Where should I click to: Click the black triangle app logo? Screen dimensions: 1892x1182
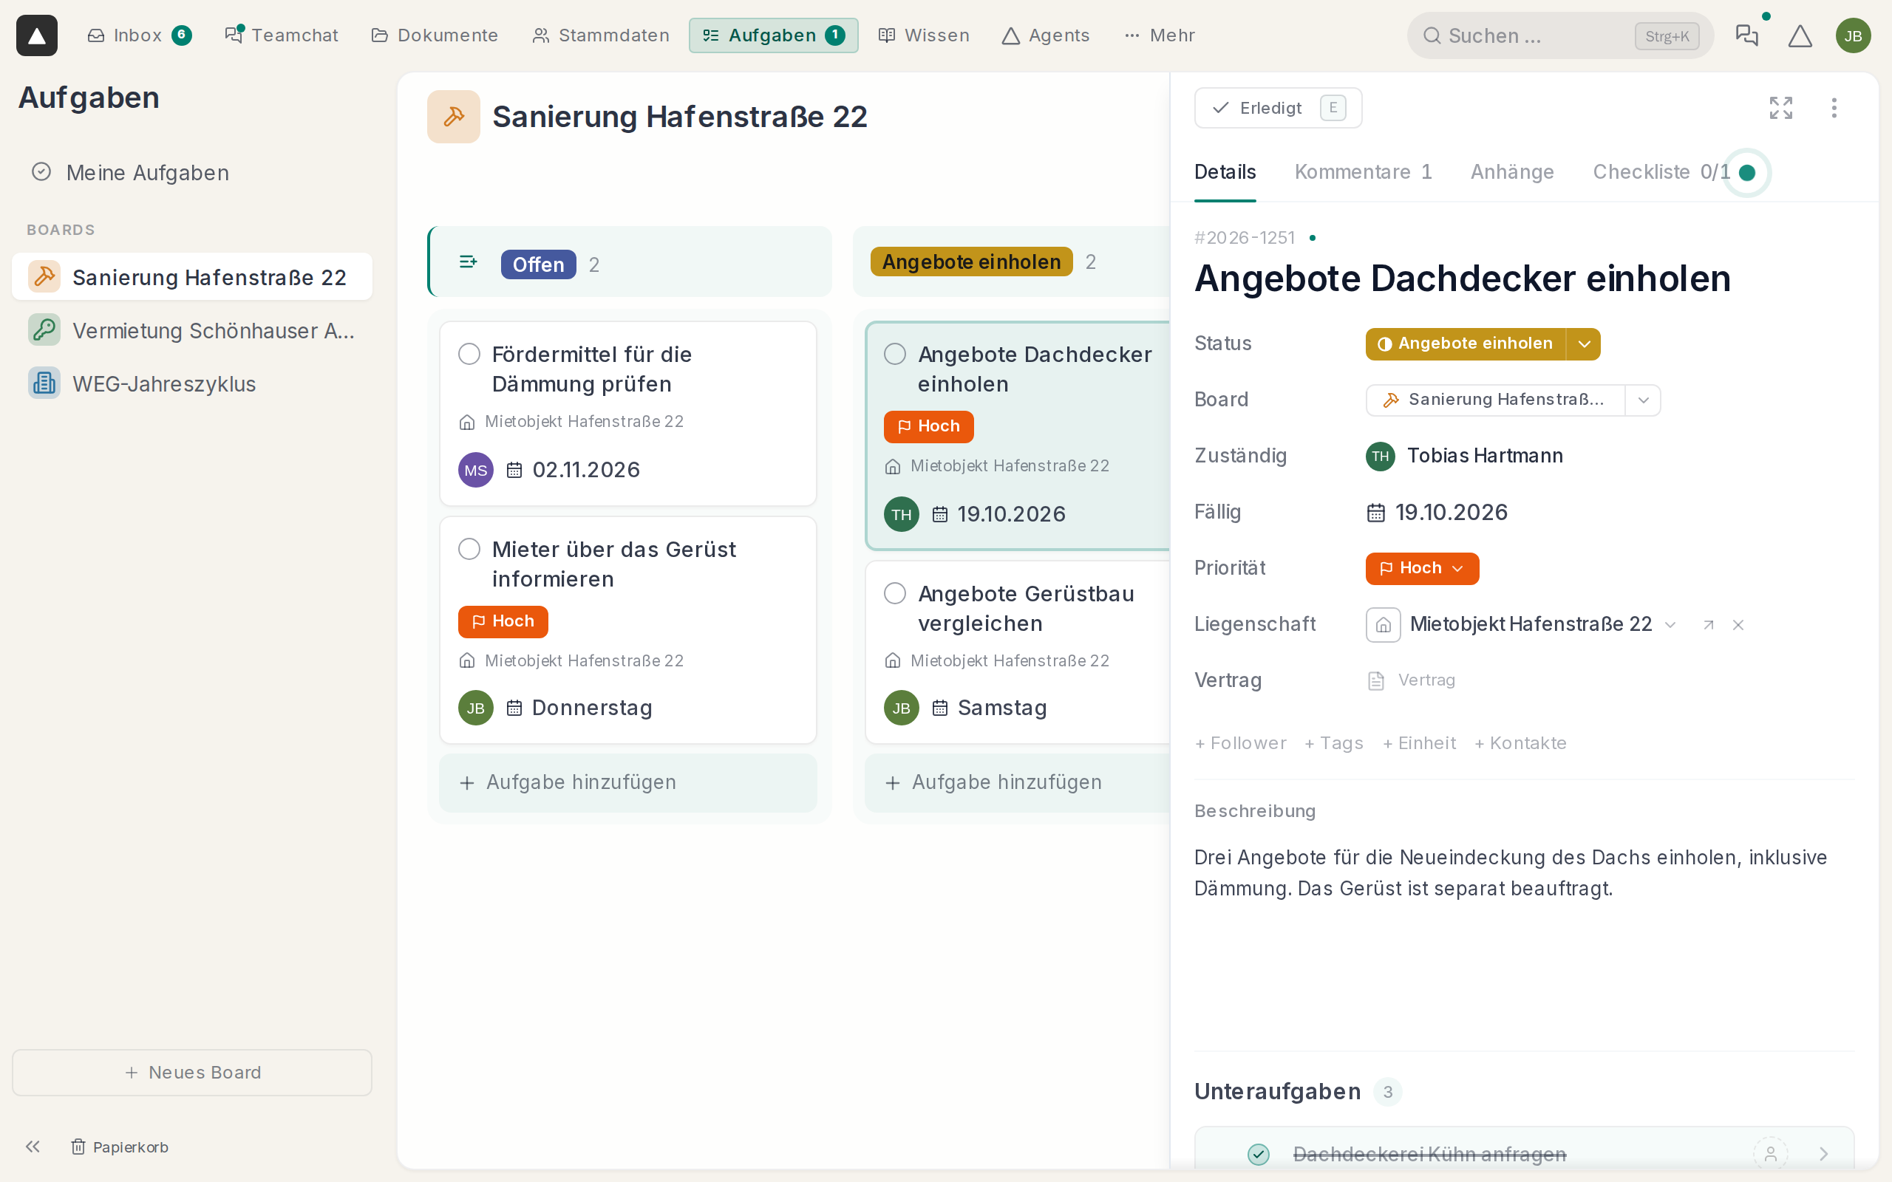(37, 35)
